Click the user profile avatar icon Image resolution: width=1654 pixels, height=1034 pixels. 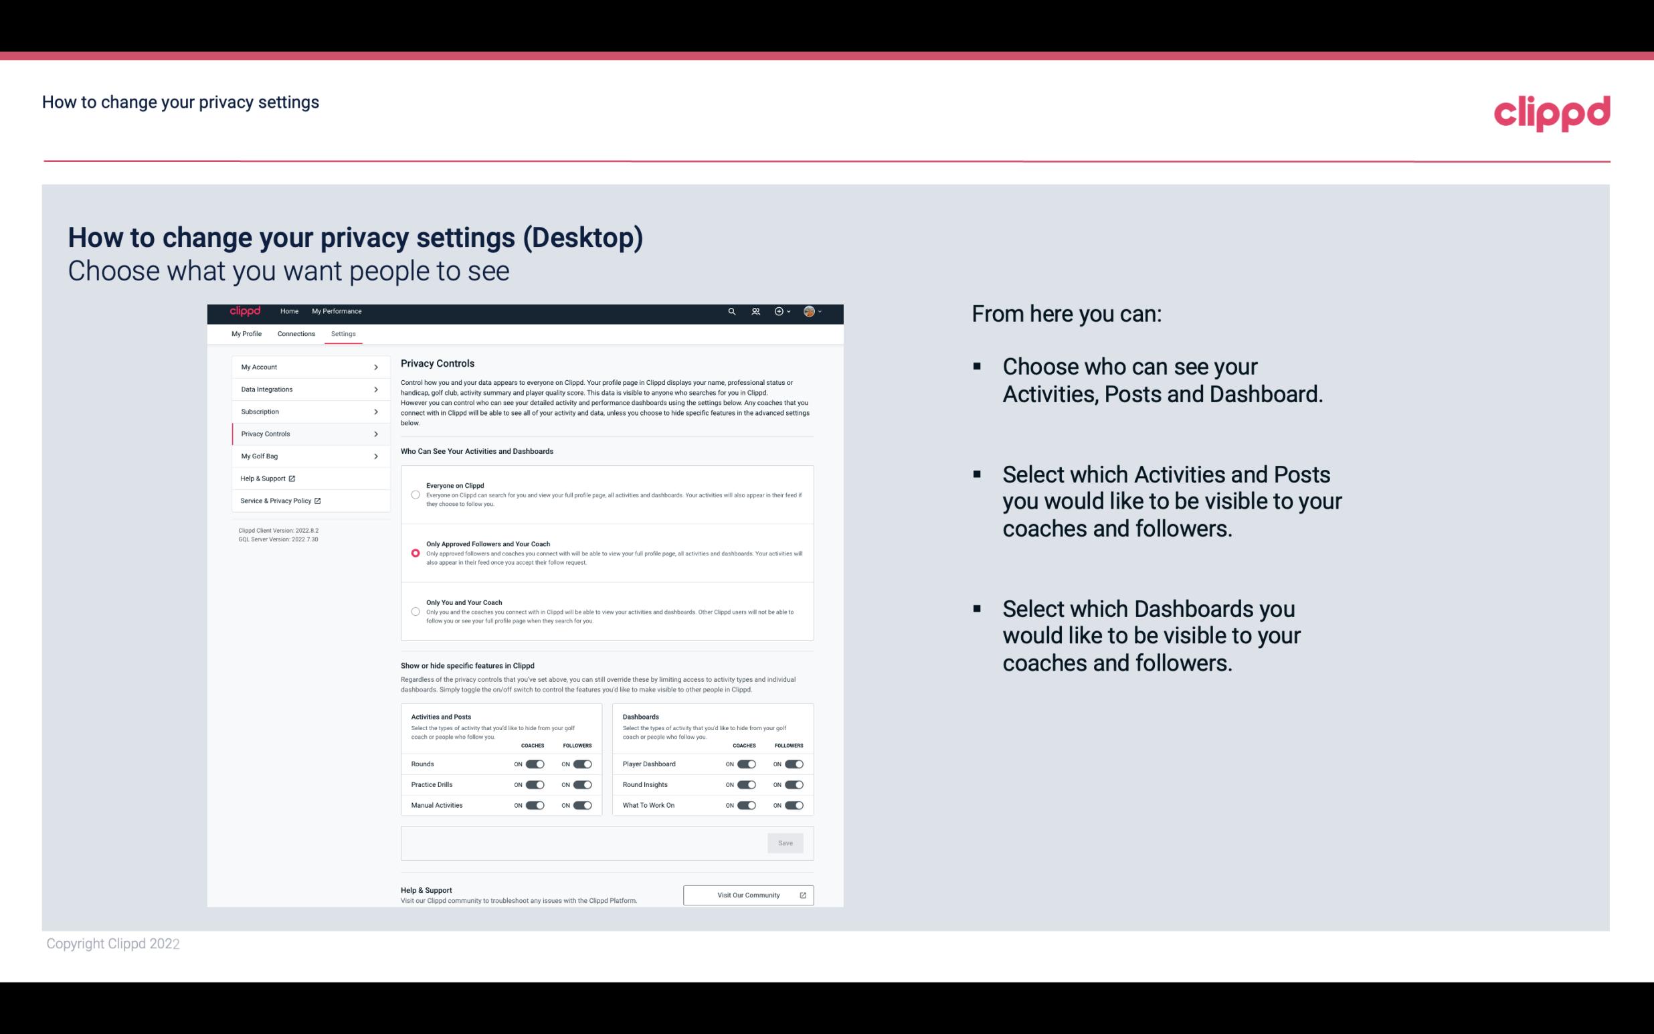point(808,311)
